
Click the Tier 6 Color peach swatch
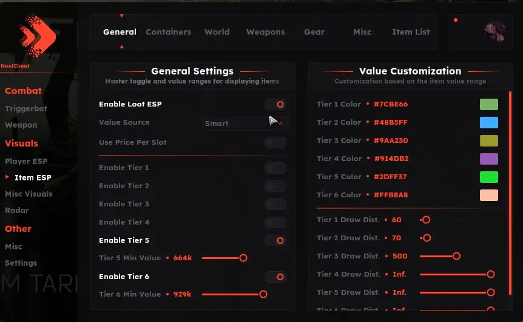tap(488, 195)
